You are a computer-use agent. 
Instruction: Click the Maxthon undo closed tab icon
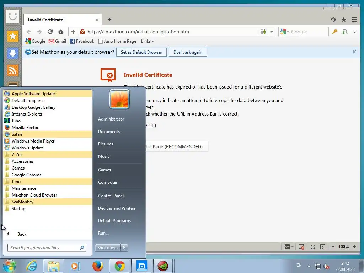click(333, 20)
